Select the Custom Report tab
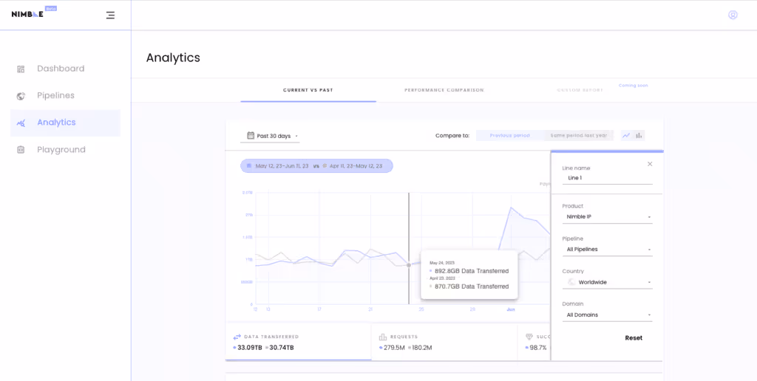The height and width of the screenshot is (381, 757). point(580,90)
